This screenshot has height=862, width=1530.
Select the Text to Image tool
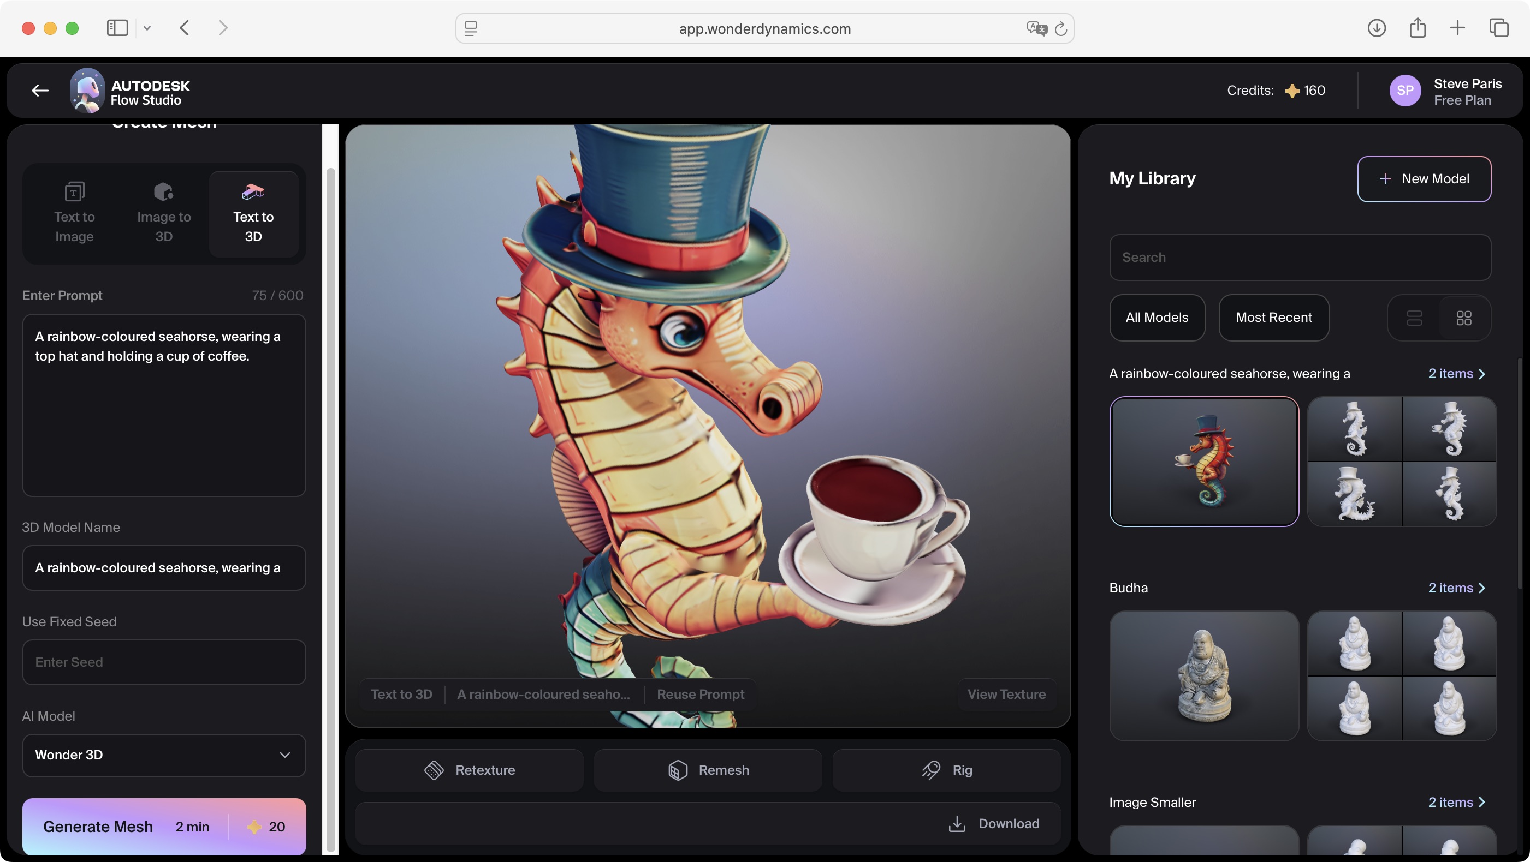(74, 213)
